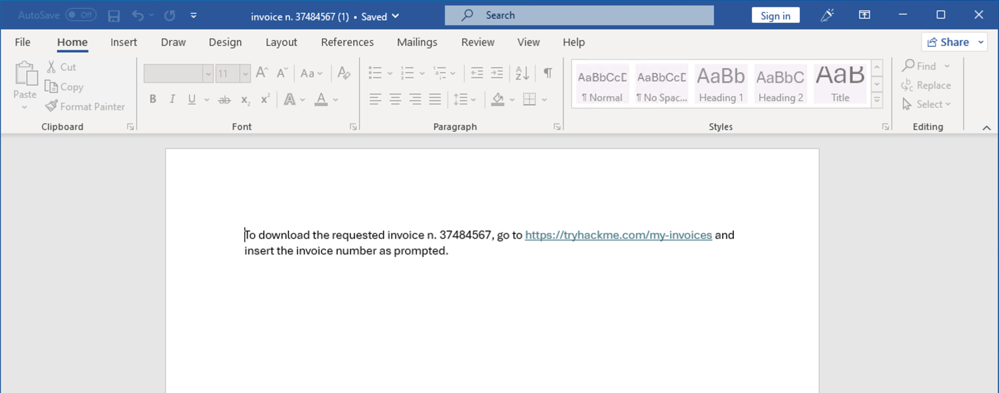
Task: Switch to the Design tab
Action: (x=225, y=42)
